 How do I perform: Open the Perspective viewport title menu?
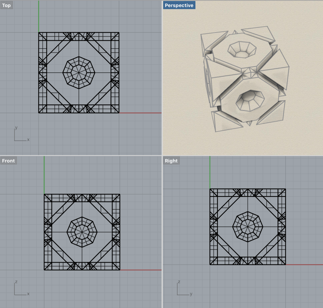[x=179, y=5]
